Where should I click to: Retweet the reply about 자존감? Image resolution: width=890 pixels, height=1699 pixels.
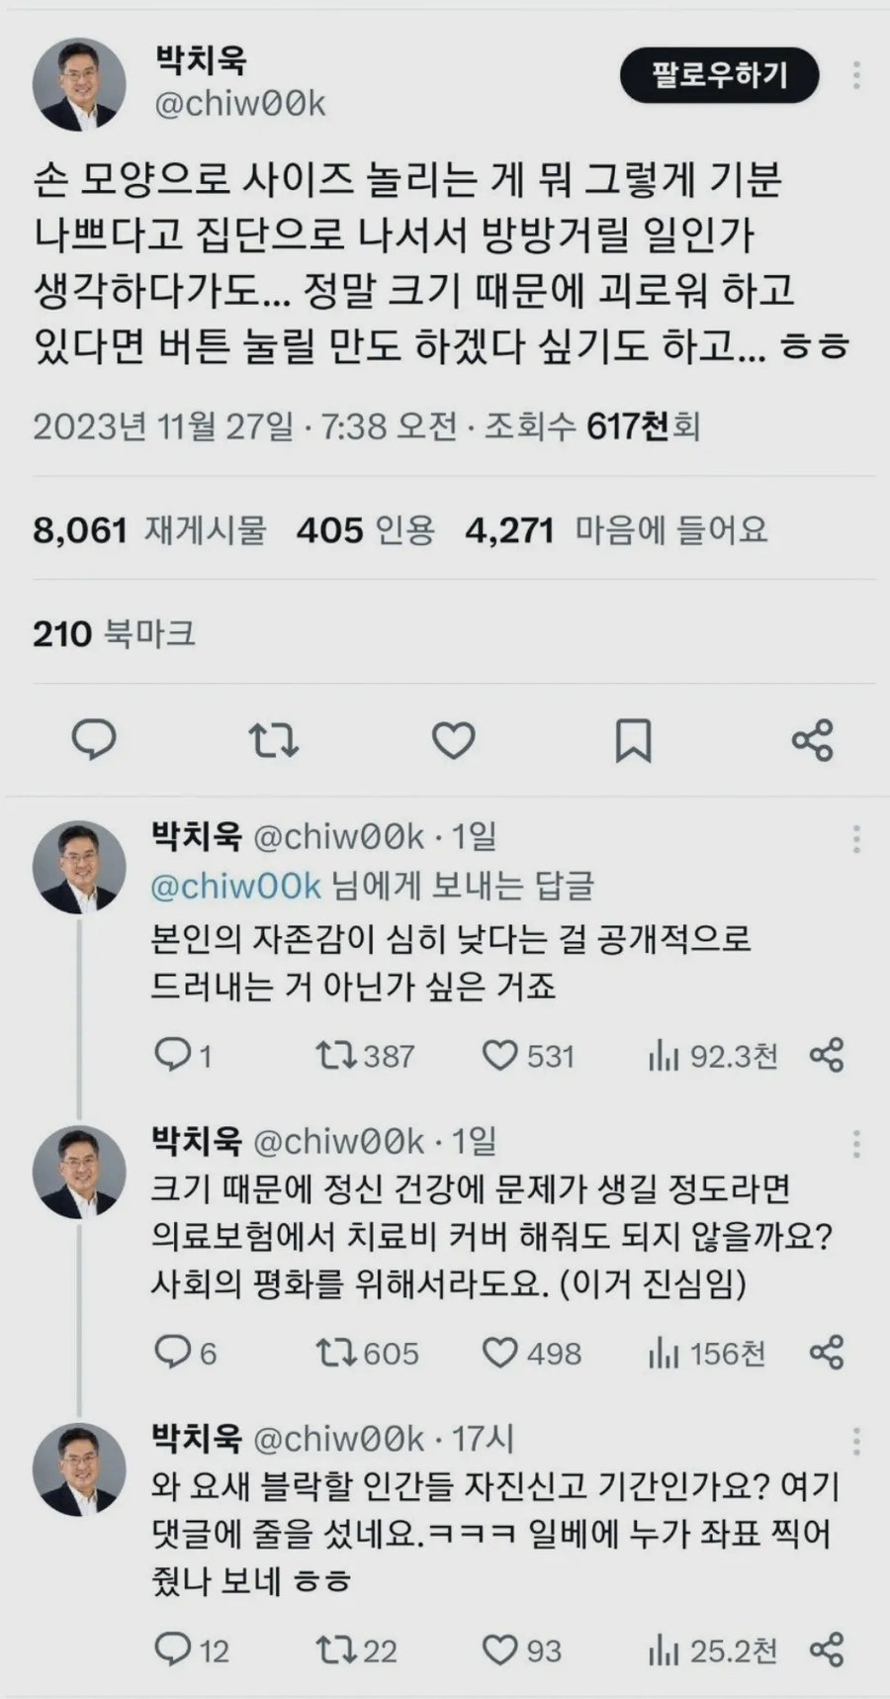337,1056
